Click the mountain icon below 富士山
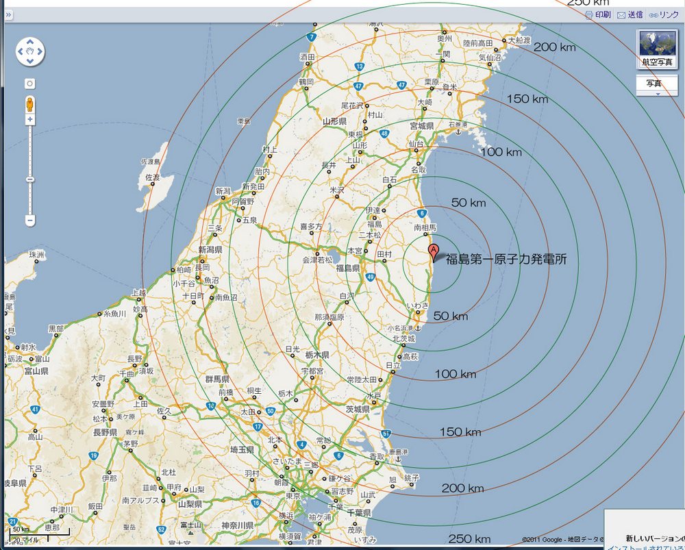This screenshot has width=685, height=550. (190, 533)
